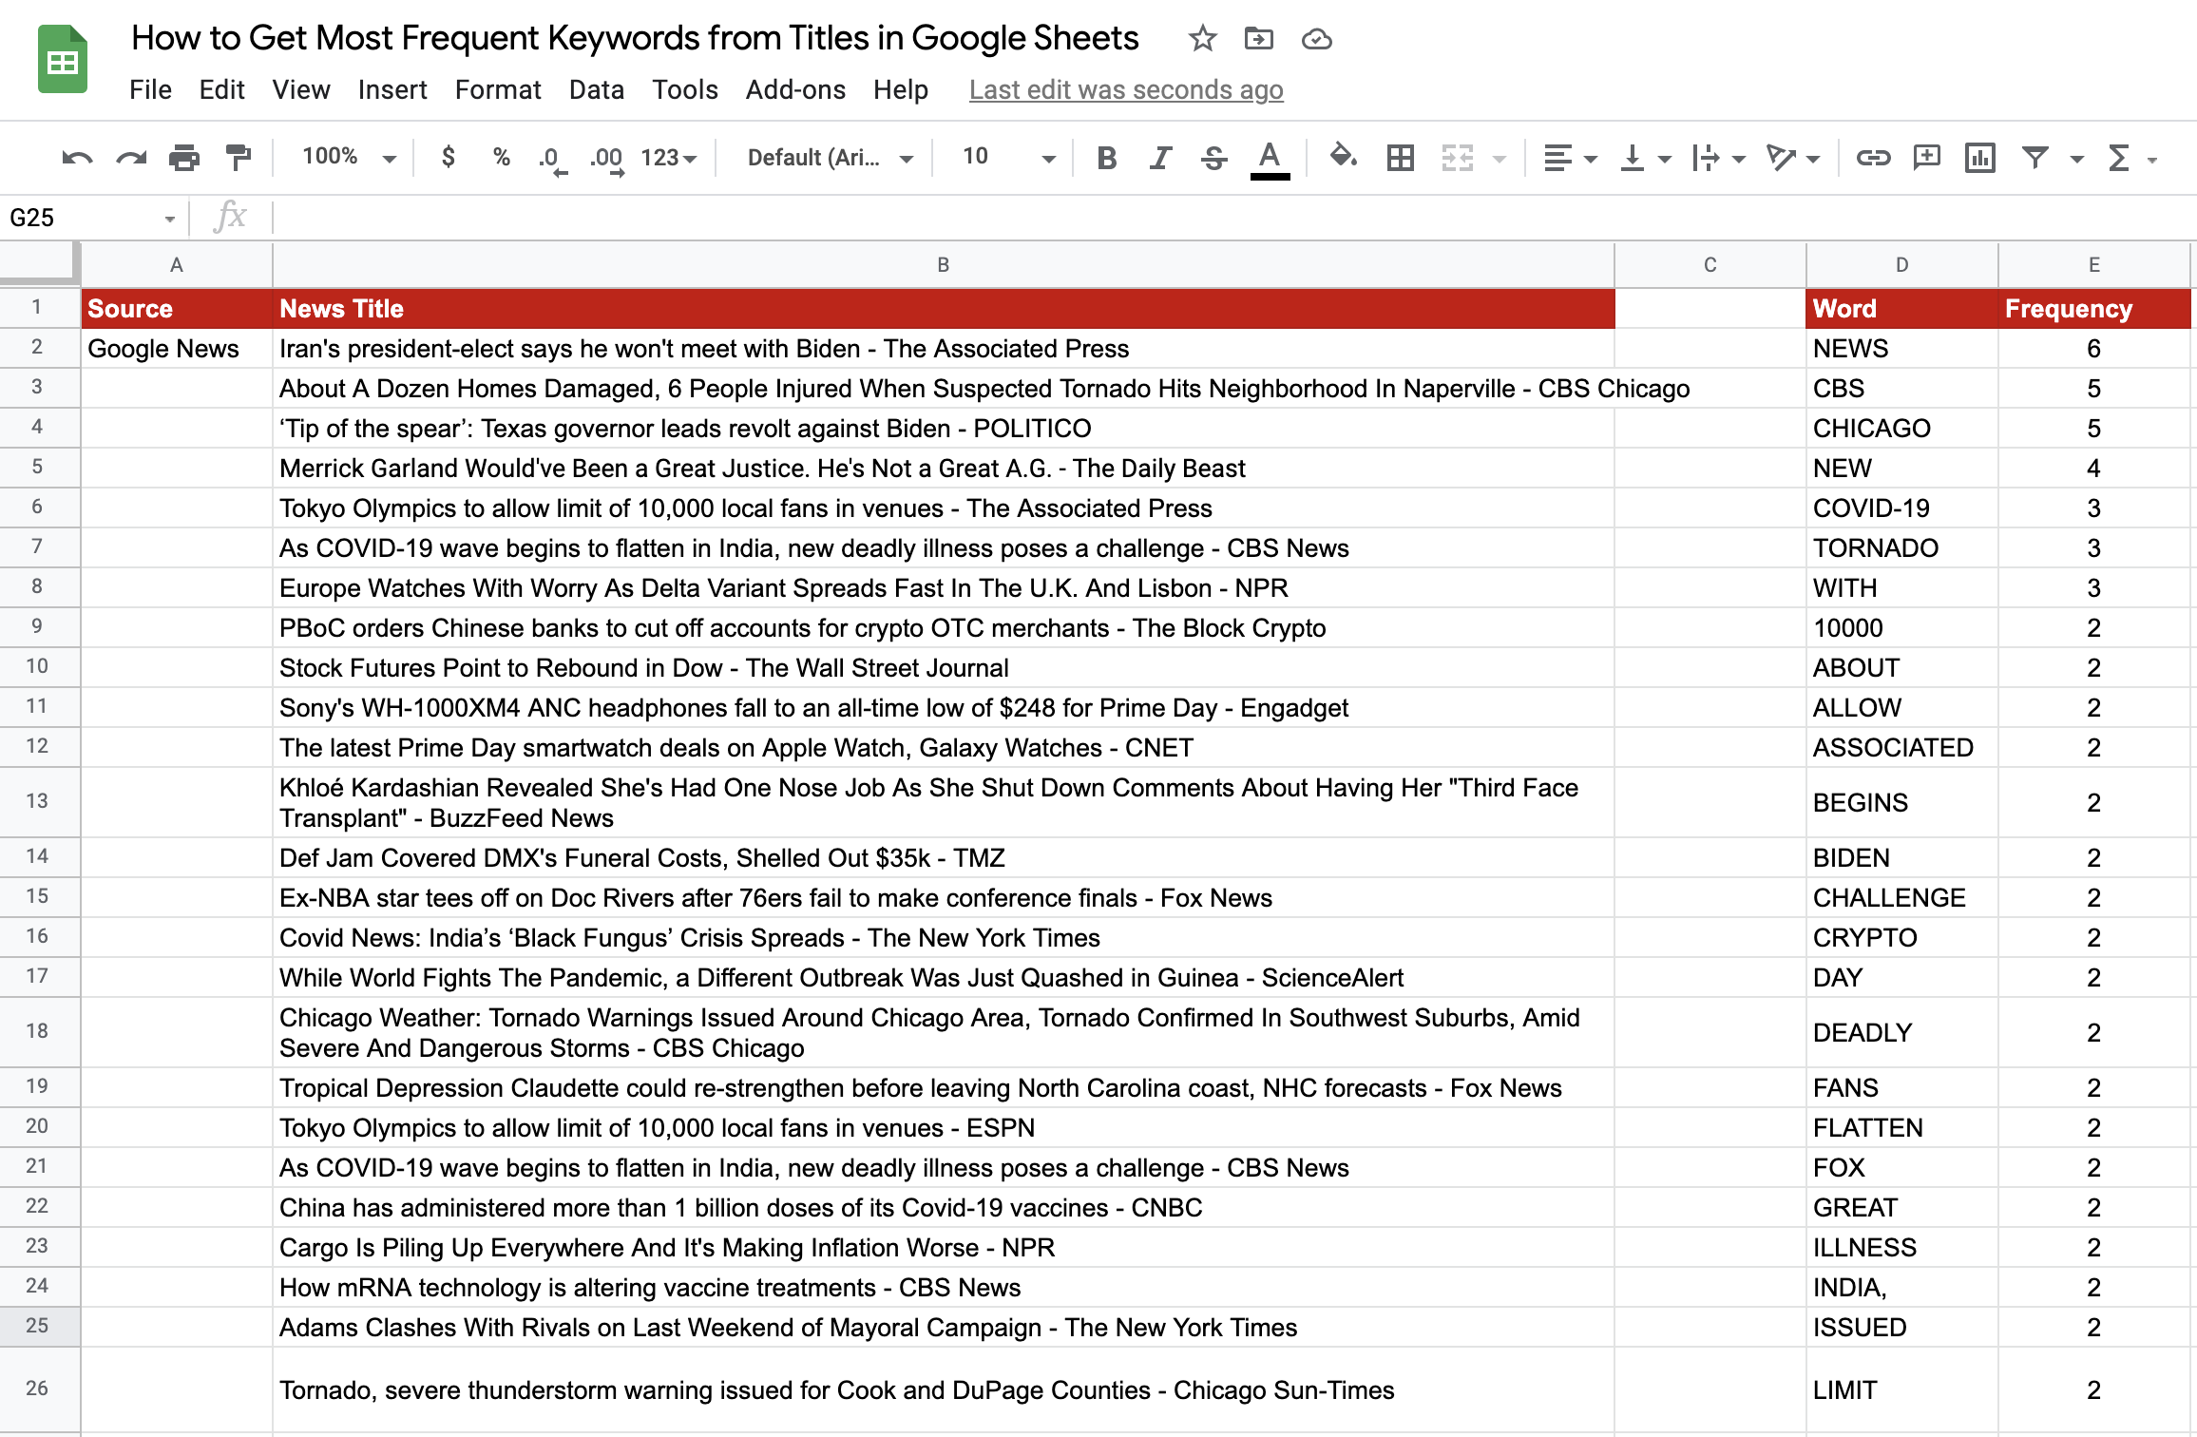This screenshot has height=1437, width=2197.
Task: Click the Print icon
Action: pos(183,158)
